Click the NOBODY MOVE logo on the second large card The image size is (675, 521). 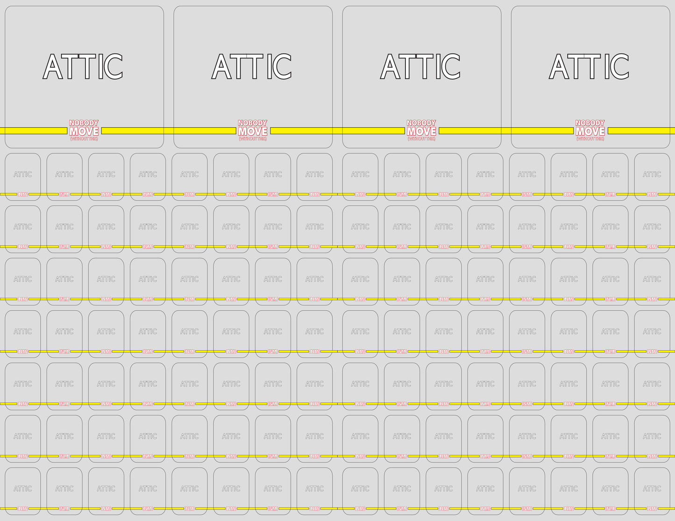tap(253, 130)
